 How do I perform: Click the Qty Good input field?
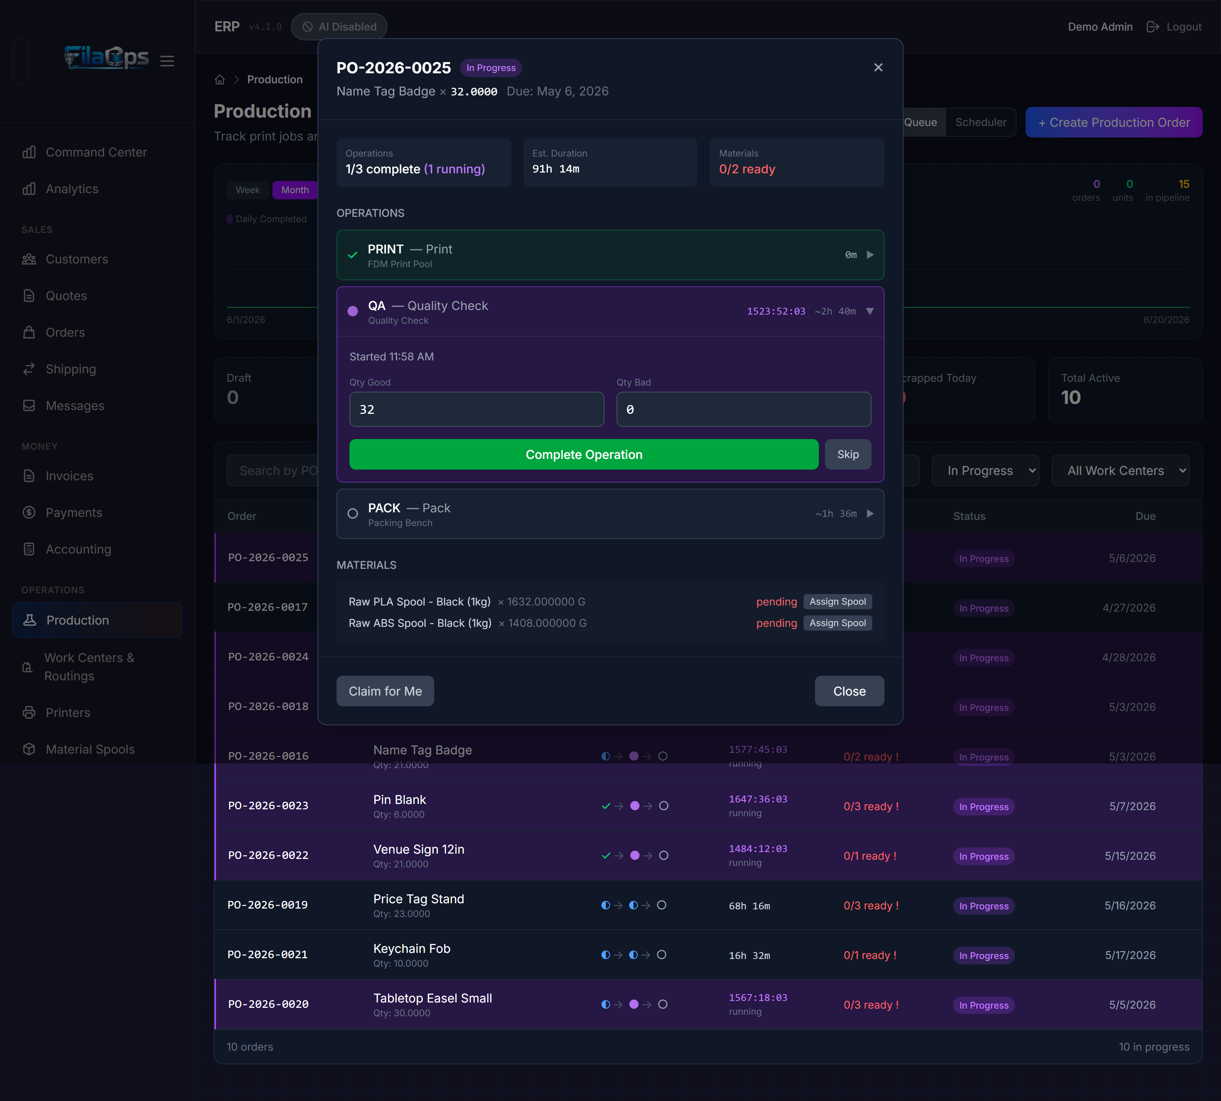point(477,410)
